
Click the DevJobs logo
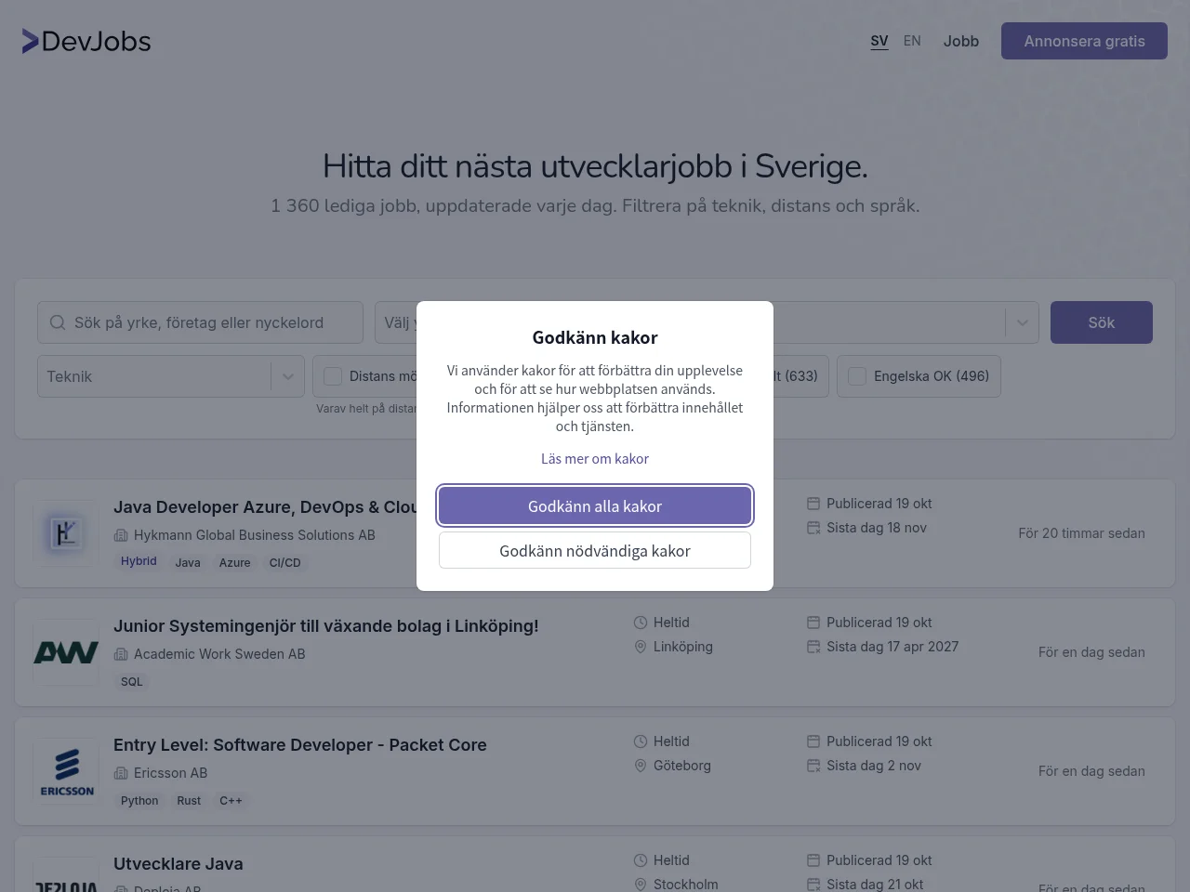click(86, 41)
